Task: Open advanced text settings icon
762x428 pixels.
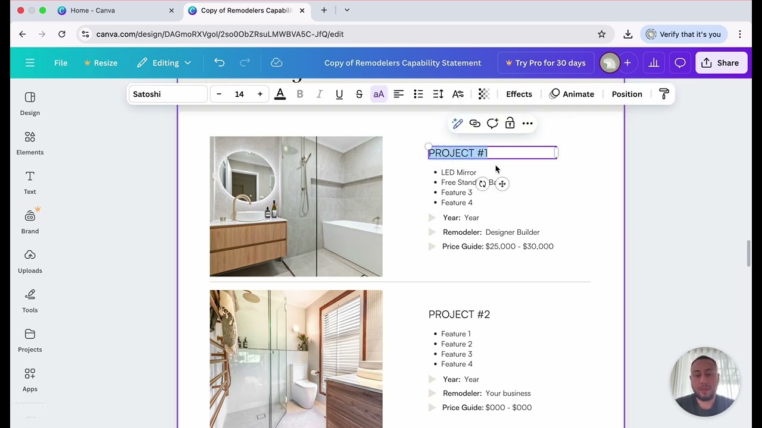Action: (458, 94)
